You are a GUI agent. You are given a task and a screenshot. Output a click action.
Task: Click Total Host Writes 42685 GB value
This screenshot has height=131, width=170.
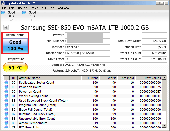point(154,41)
